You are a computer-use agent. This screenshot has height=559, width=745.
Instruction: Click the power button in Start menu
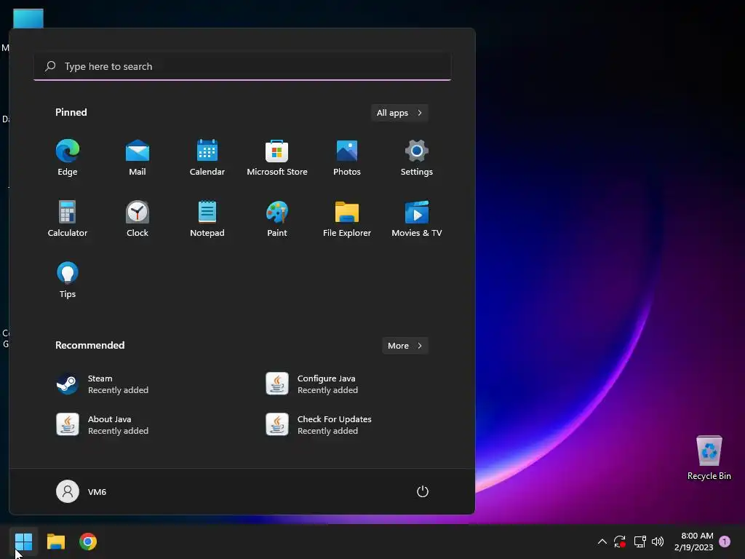(423, 491)
